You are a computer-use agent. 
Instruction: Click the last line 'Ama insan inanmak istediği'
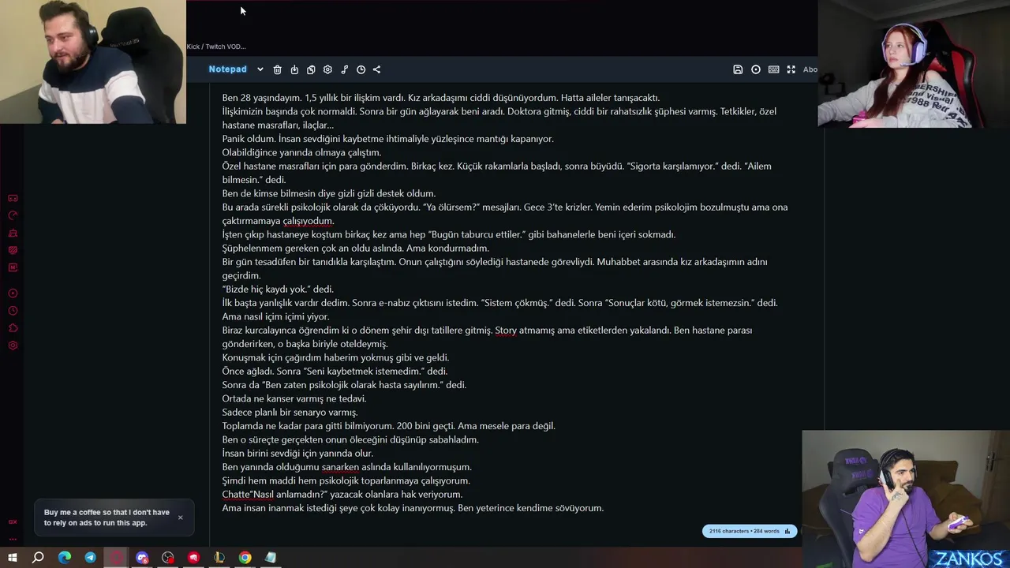413,508
